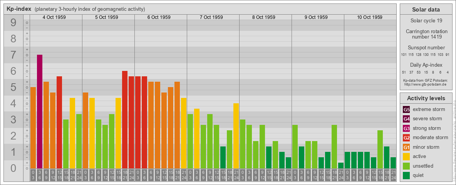Click the 0-3 time slot under 4 Oct
Viewport: 456px width, 185px height.
[33, 175]
